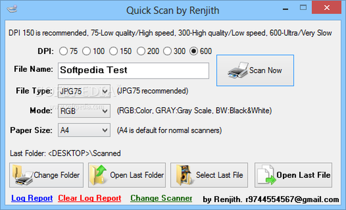Minimize the Quick Scan window
Viewport: 346px width, 210px height.
coord(286,9)
